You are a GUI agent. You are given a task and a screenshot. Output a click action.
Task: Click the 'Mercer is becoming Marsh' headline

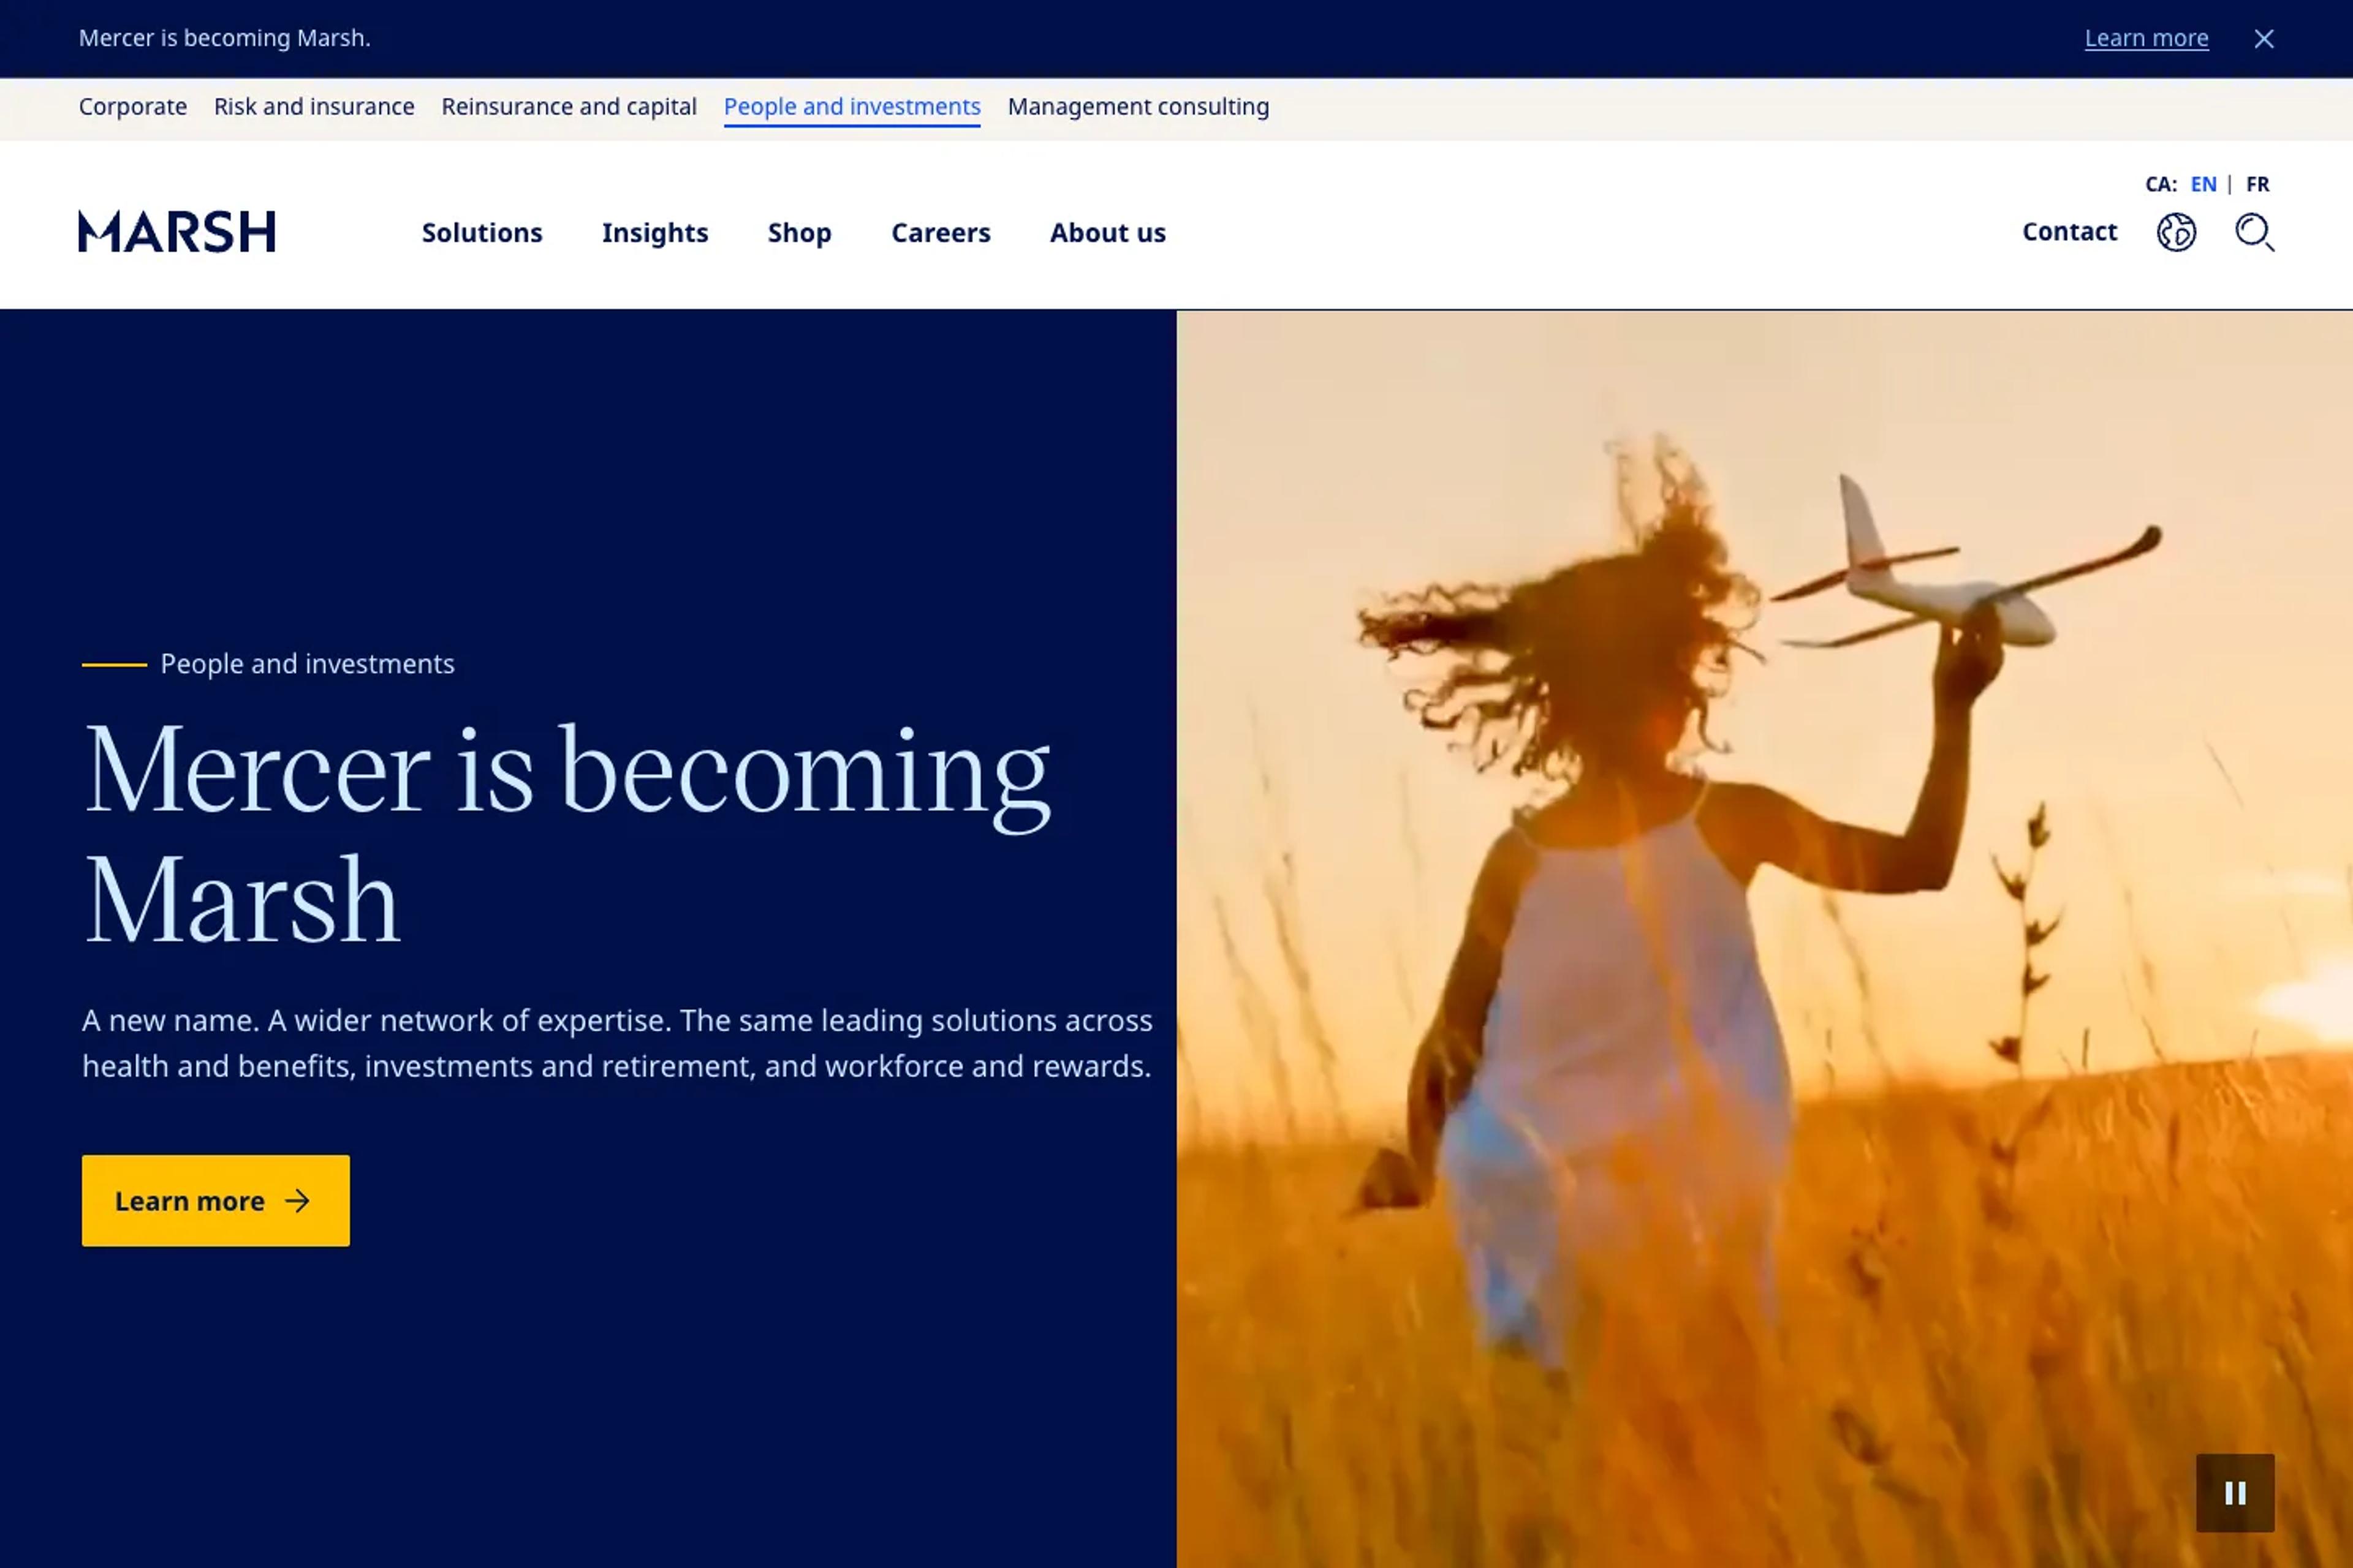(567, 833)
